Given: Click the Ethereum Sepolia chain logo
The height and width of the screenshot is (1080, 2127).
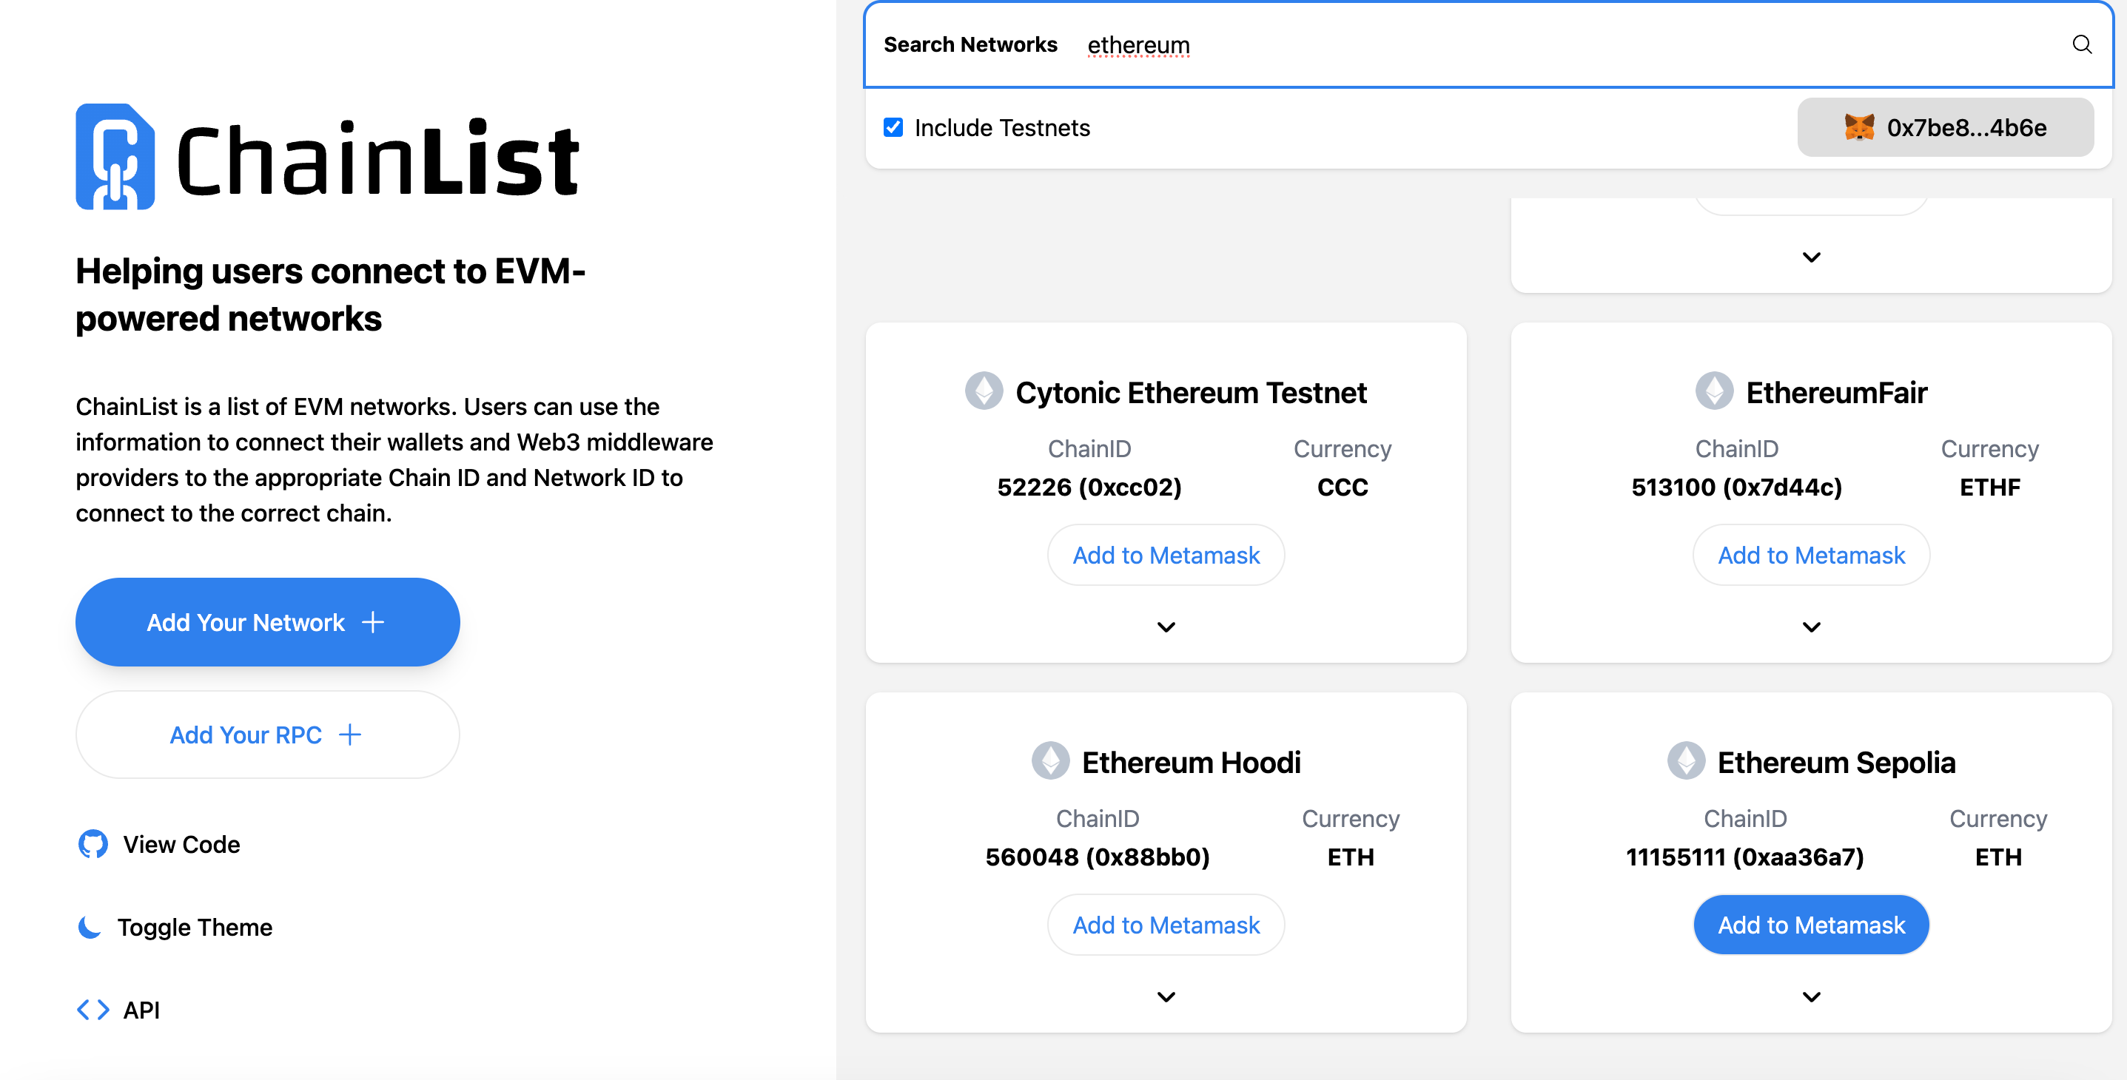Looking at the screenshot, I should click(x=1685, y=760).
